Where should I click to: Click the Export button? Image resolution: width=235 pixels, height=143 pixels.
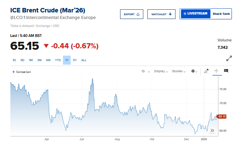click(132, 14)
